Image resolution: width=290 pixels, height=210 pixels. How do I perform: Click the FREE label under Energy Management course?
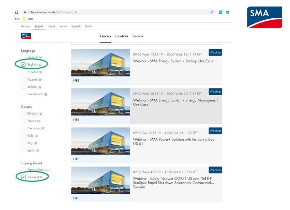[76, 120]
